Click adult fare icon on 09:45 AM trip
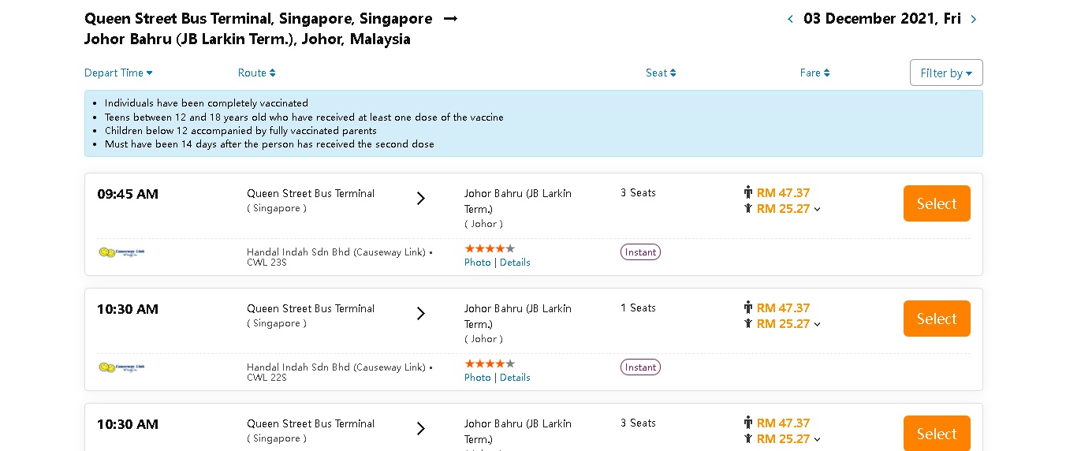Image resolution: width=1066 pixels, height=451 pixels. tap(748, 192)
